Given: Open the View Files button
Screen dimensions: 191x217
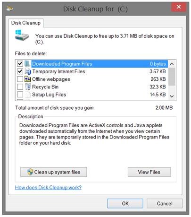Looking at the screenshot, I should click(x=149, y=172).
